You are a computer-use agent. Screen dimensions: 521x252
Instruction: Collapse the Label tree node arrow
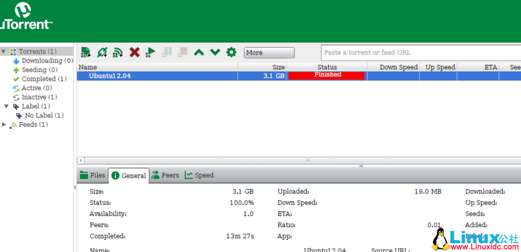point(6,106)
